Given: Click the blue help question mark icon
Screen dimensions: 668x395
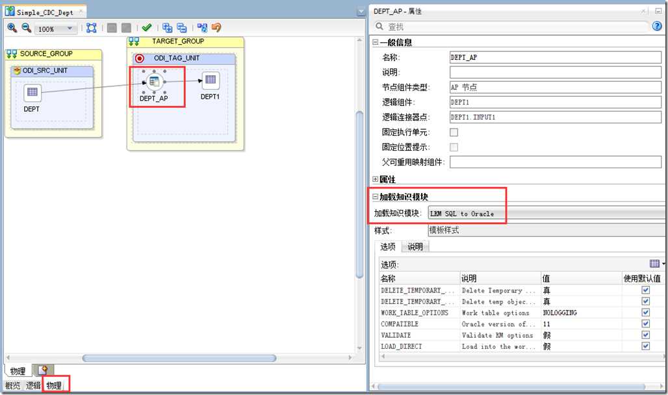Looking at the screenshot, I should 657,27.
